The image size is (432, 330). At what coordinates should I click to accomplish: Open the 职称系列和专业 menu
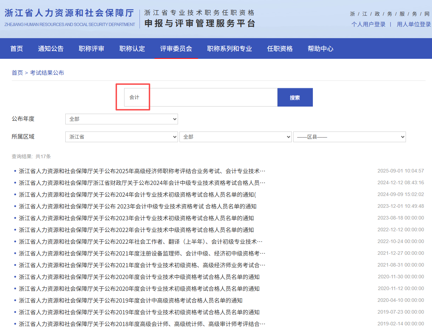tap(229, 48)
